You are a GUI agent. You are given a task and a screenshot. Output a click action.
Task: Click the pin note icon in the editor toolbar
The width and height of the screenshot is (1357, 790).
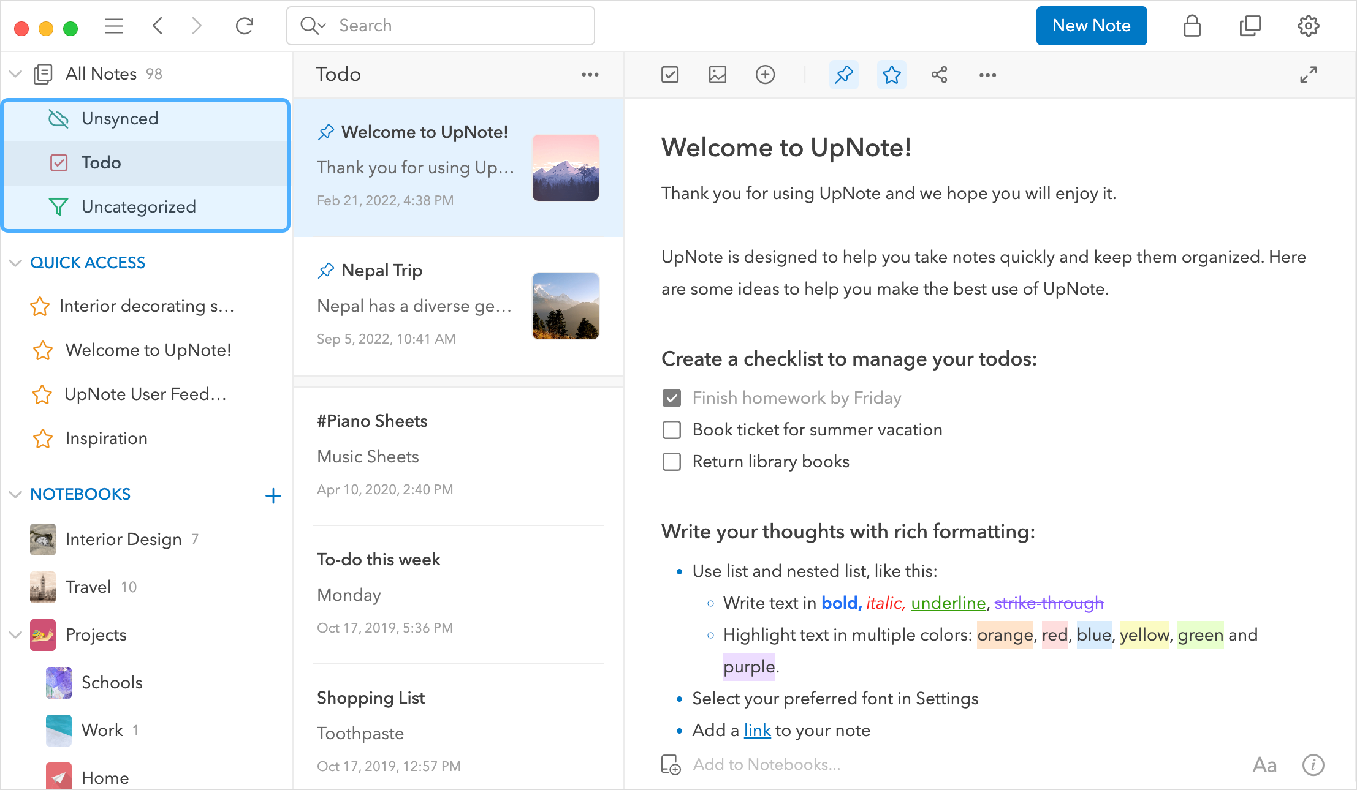[844, 75]
